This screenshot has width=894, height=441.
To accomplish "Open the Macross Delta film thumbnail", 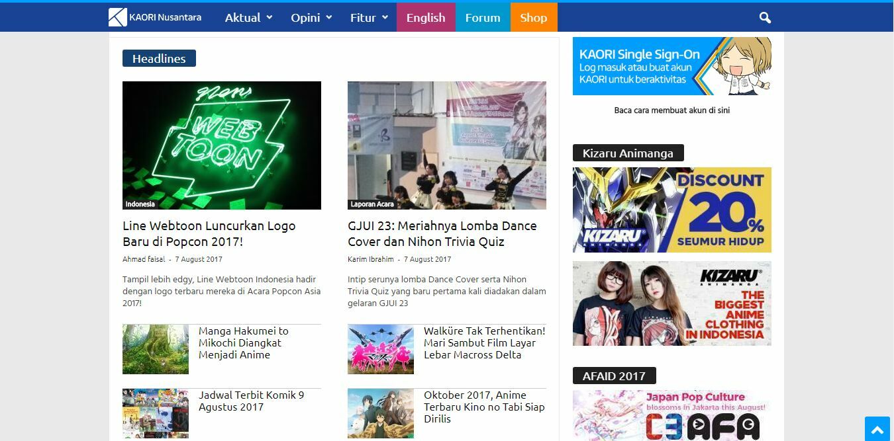I will [381, 349].
